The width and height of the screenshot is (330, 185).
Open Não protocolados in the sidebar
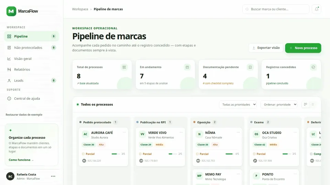click(32, 48)
